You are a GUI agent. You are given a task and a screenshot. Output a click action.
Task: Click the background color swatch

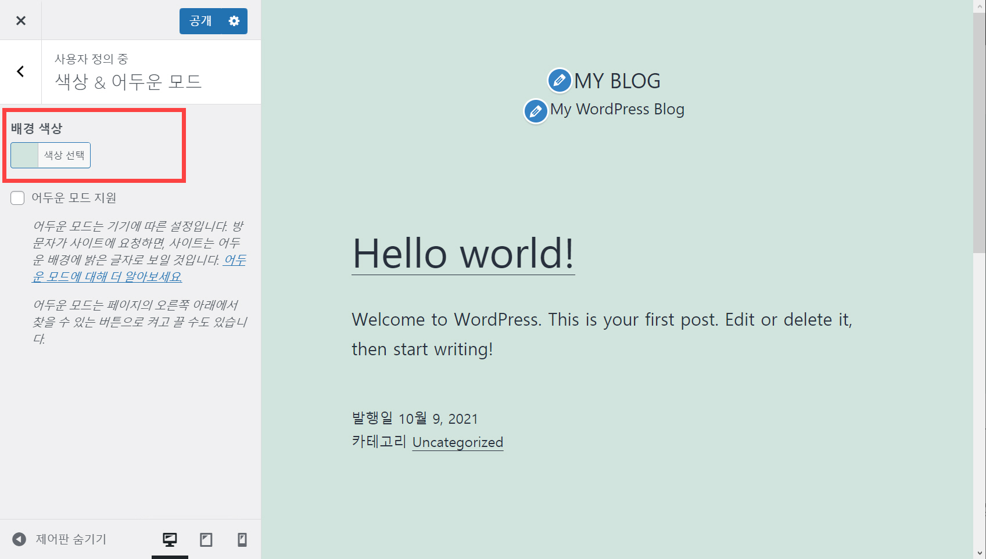(25, 156)
